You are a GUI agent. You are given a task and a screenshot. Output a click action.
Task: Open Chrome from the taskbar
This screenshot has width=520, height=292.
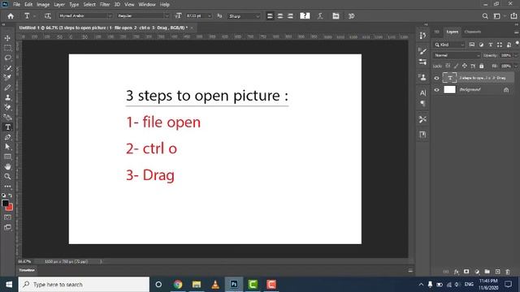pyautogui.click(x=178, y=285)
